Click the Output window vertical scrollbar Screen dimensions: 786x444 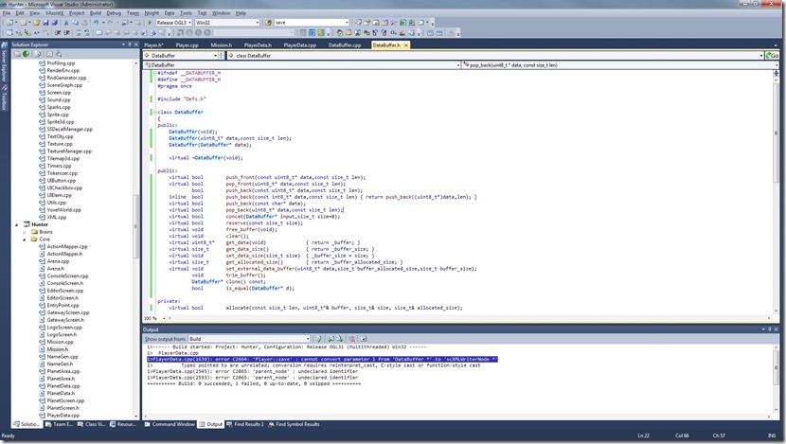tap(777, 381)
